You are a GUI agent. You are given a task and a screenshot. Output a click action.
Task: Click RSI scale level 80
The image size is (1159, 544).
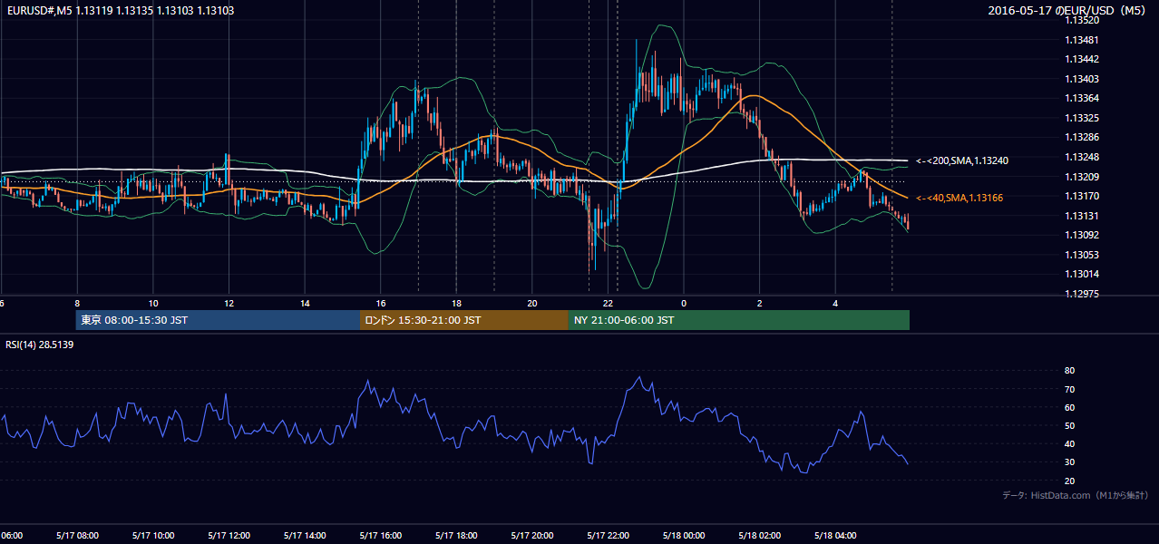click(1069, 371)
